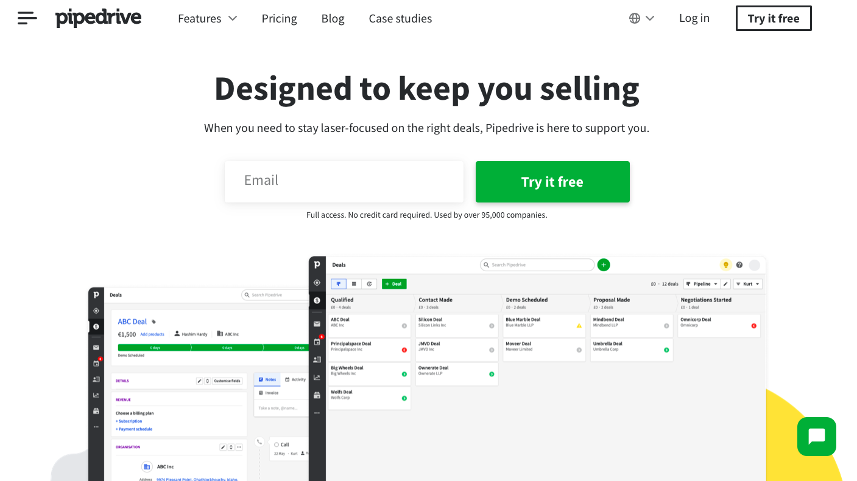The image size is (857, 481).
Task: Expand the Features dropdown in the header
Action: click(x=208, y=18)
